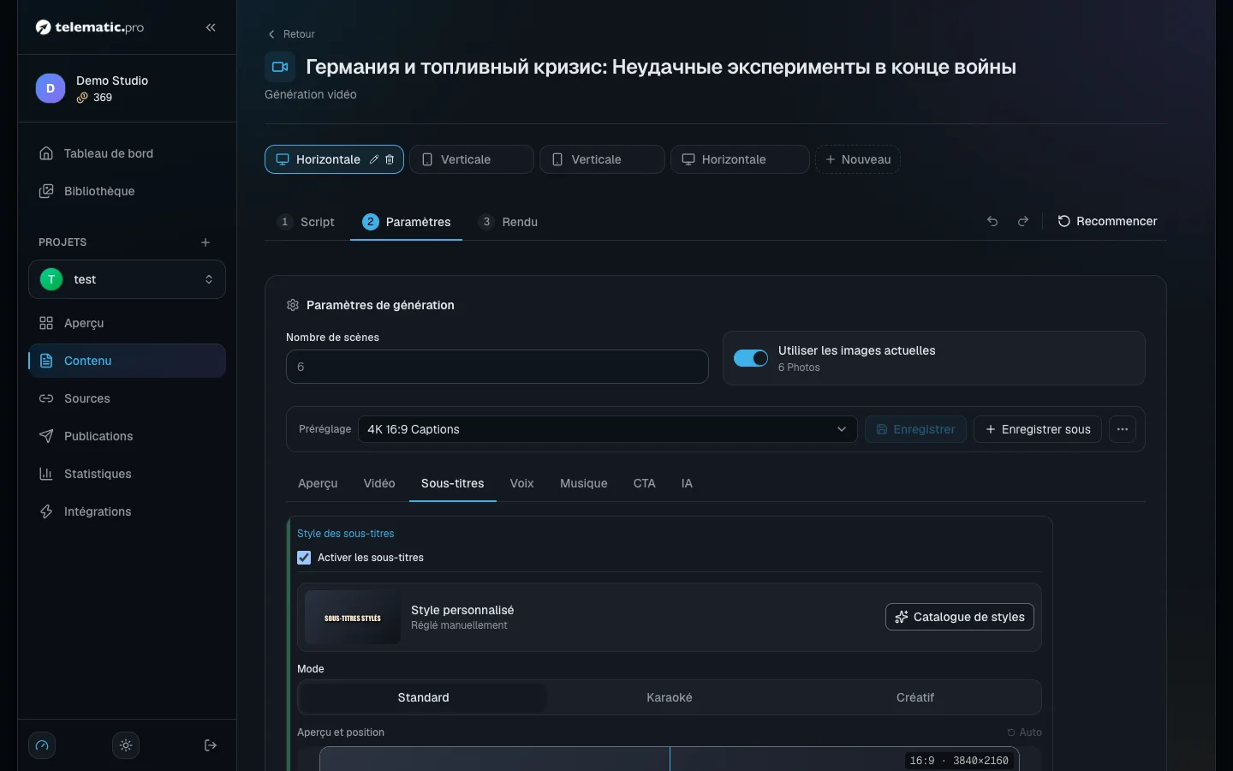Open the Vidéo settings tab
This screenshot has height=771, width=1233.
click(379, 483)
